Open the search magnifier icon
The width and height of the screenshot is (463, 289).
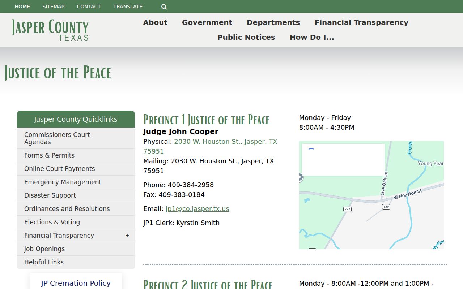click(164, 7)
